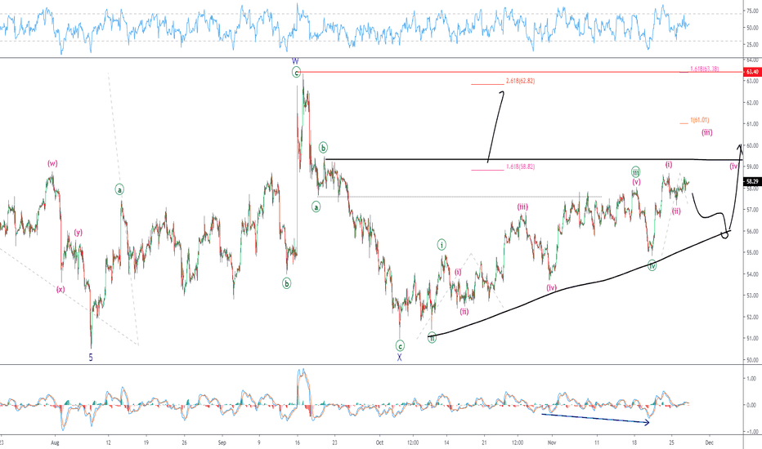This screenshot has height=449, width=762.
Task: Click the 61.00 price axis value
Action: coord(752,124)
